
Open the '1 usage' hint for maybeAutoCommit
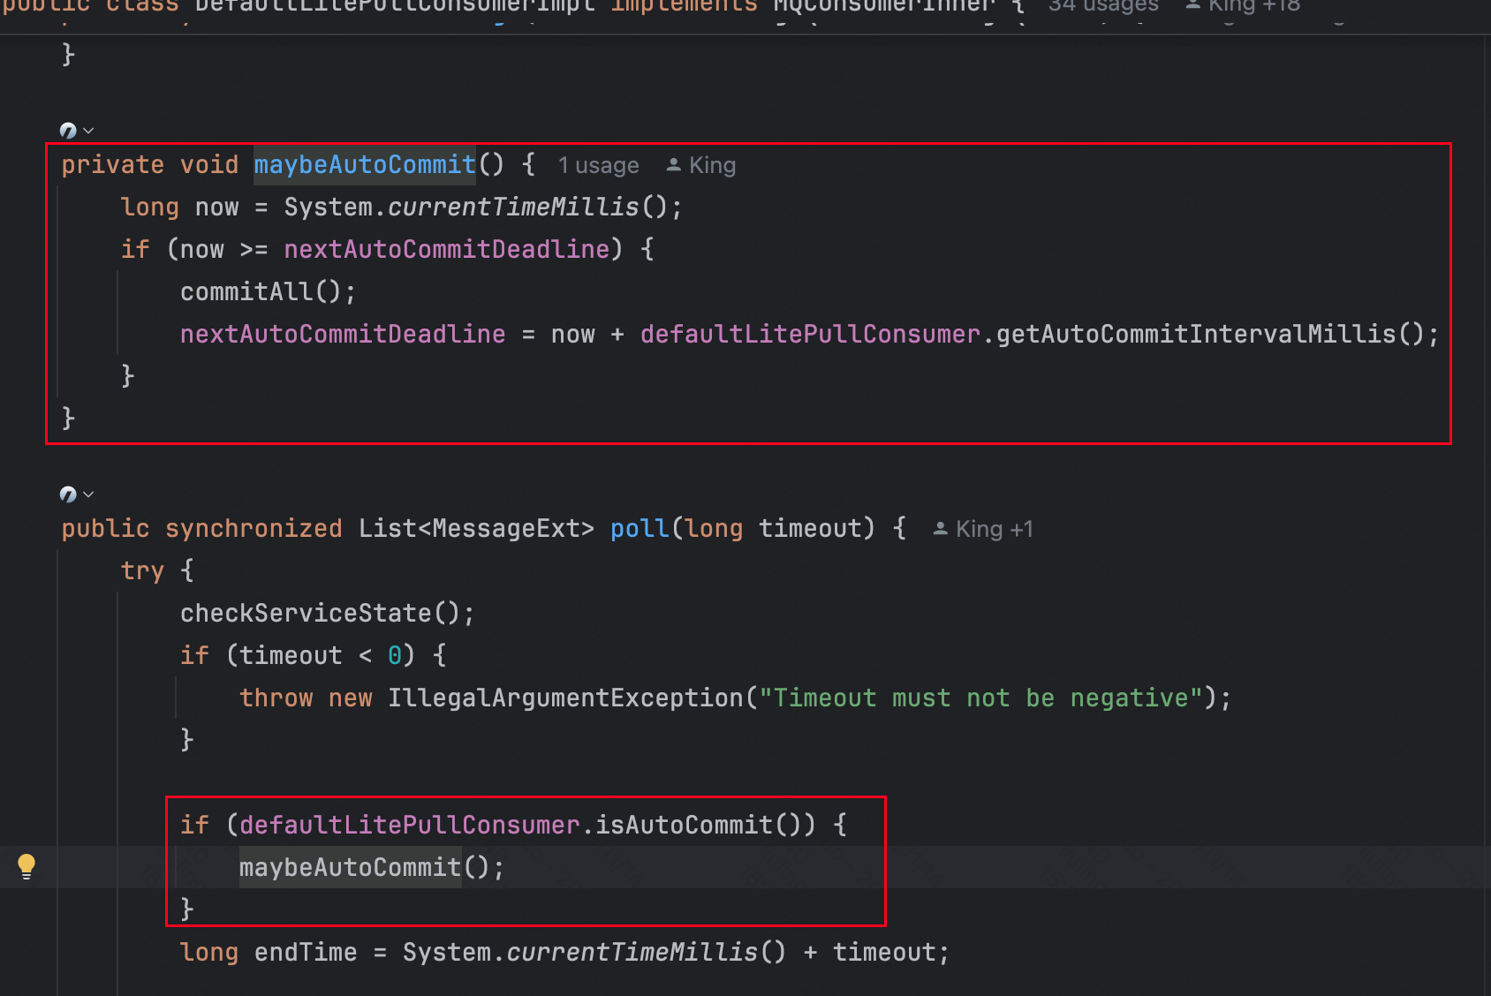(x=599, y=165)
